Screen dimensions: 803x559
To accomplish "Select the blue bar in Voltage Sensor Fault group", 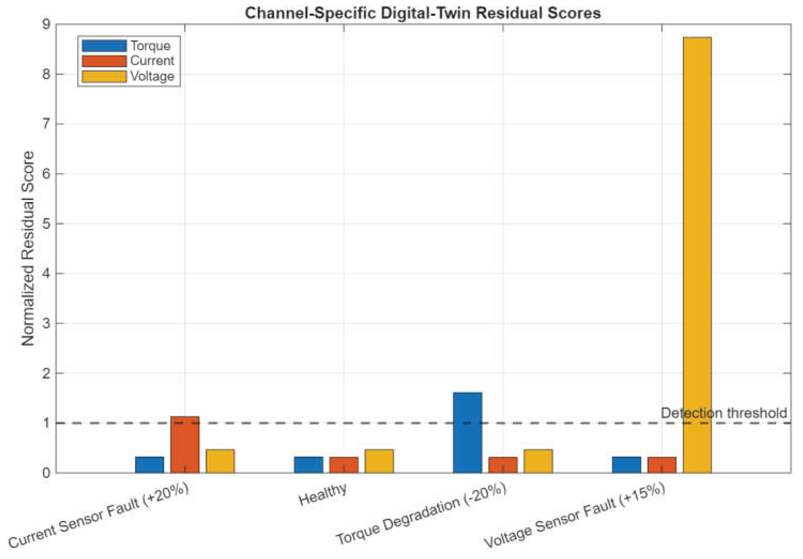I will (x=627, y=465).
